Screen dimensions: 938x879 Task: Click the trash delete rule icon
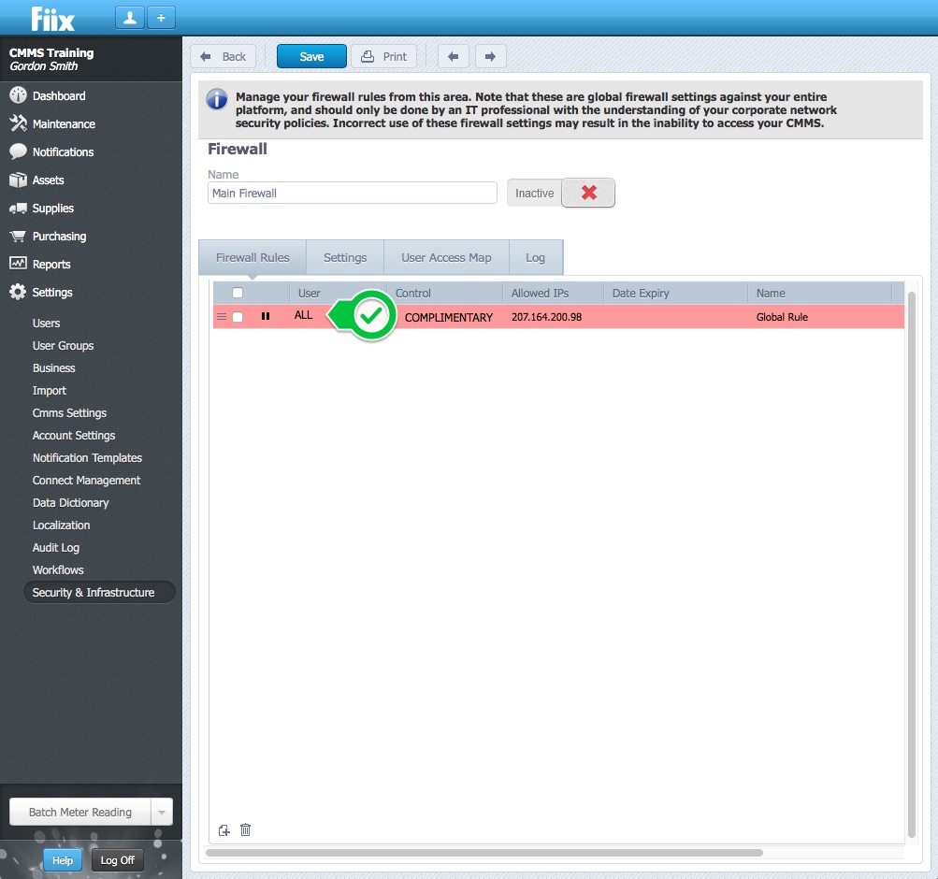click(x=245, y=830)
